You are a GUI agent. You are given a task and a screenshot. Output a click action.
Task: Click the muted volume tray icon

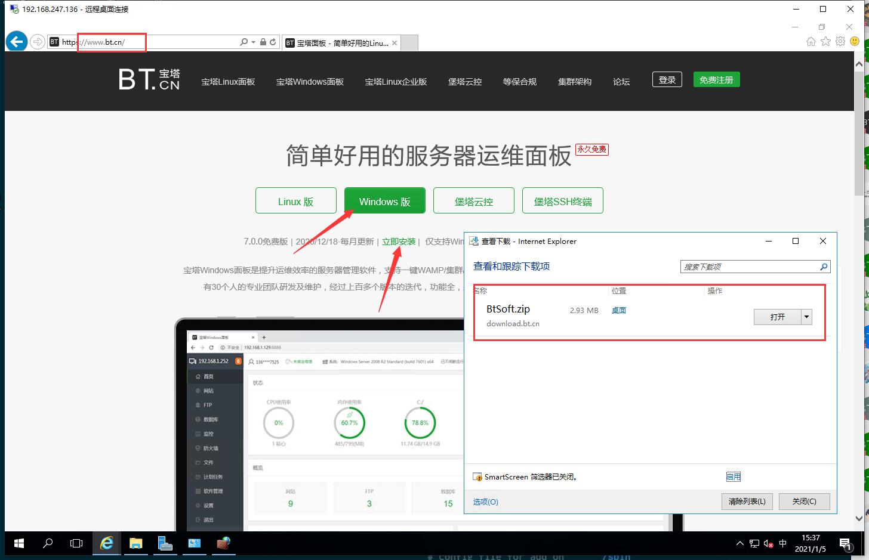tap(769, 543)
